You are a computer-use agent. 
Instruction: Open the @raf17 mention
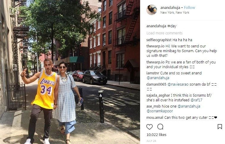pyautogui.click(x=196, y=100)
